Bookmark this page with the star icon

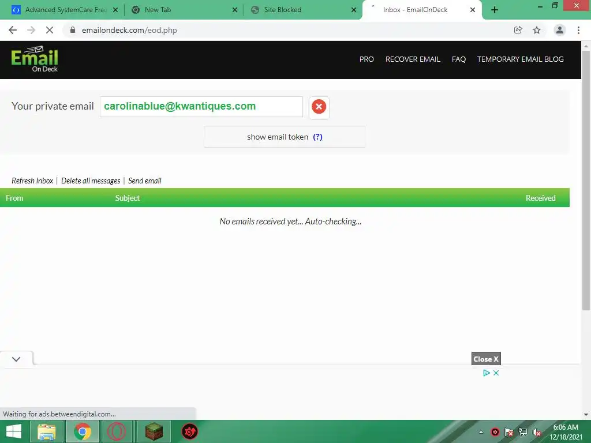point(537,30)
